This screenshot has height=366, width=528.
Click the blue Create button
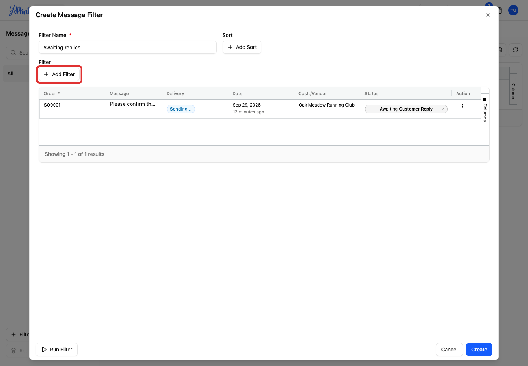tap(479, 350)
